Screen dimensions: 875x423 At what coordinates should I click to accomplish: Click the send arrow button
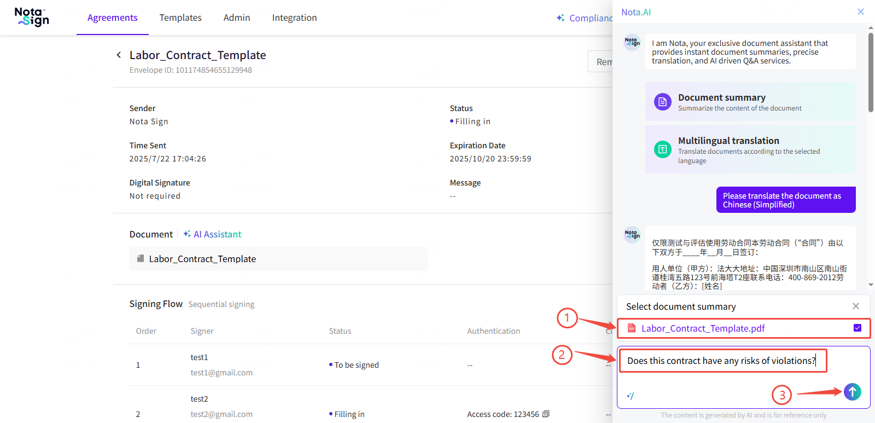(852, 391)
